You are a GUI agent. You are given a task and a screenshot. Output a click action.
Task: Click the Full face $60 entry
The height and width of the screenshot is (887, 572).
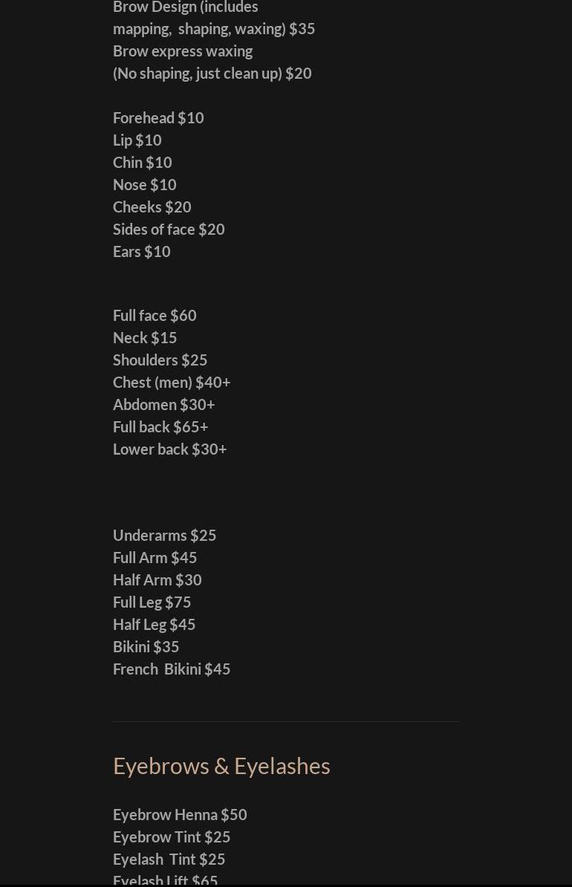tap(155, 316)
